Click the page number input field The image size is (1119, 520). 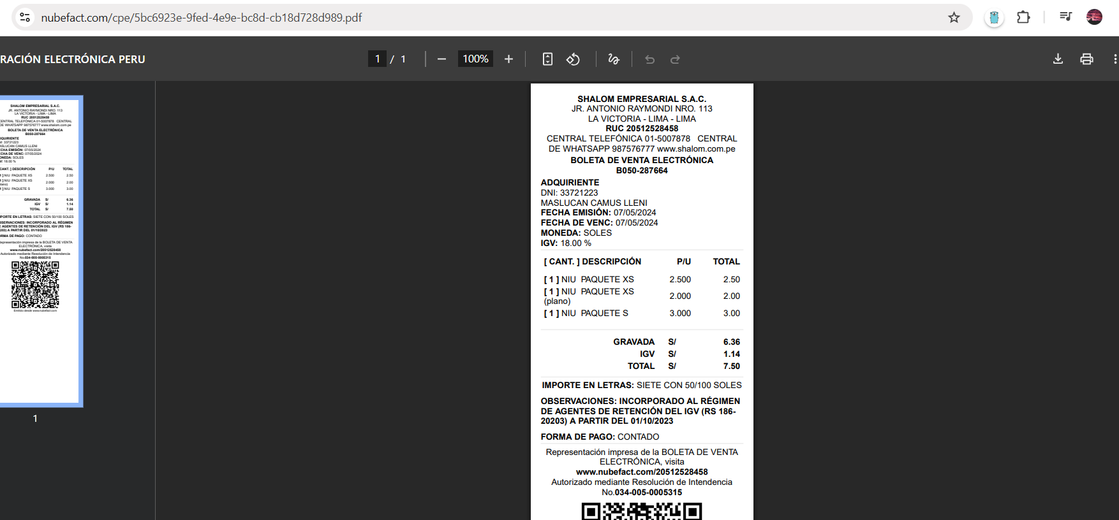[377, 59]
